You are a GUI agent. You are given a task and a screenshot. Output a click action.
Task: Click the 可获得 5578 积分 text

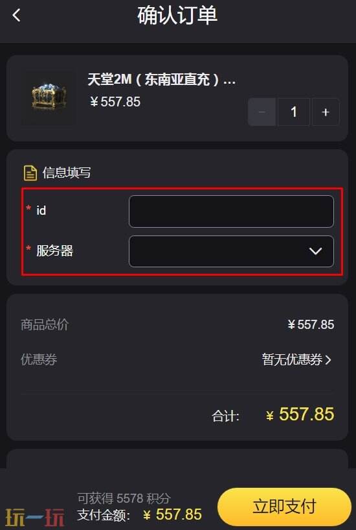coord(124,498)
